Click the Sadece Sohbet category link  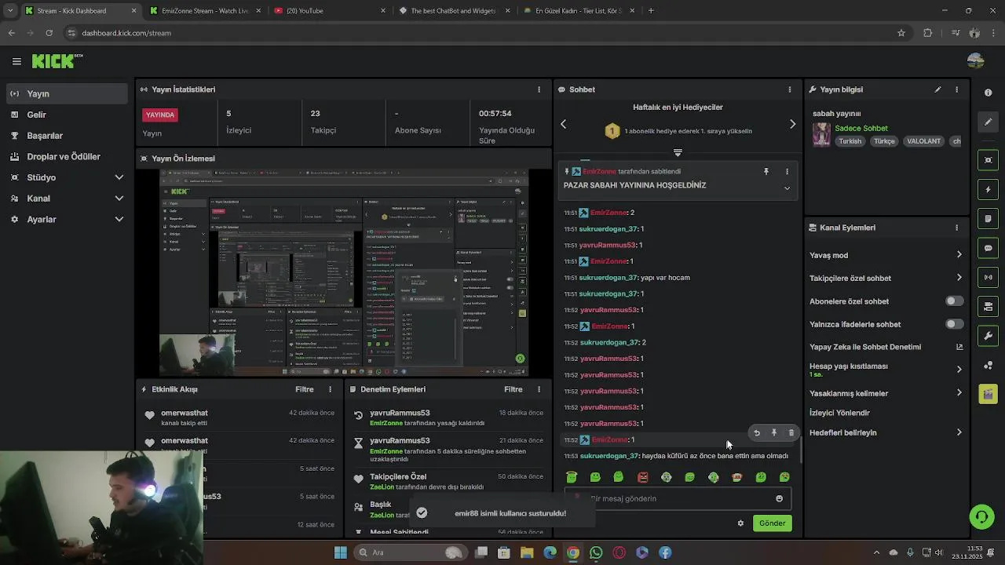861,129
